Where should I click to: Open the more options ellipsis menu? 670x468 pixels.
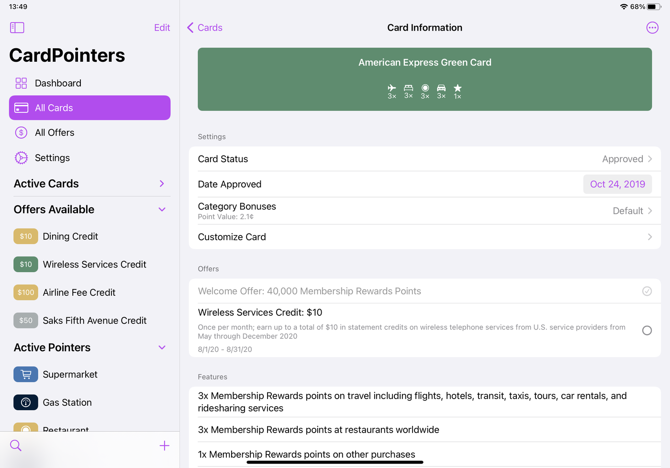pos(652,28)
